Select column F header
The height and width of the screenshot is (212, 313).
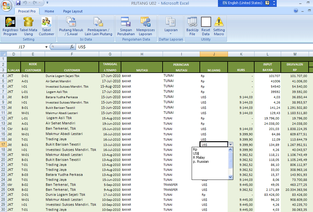[72, 54]
